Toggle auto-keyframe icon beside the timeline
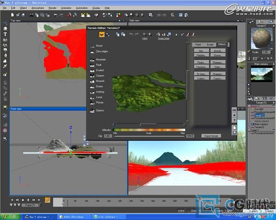Viewport: 276px width, 220px height. (47, 200)
